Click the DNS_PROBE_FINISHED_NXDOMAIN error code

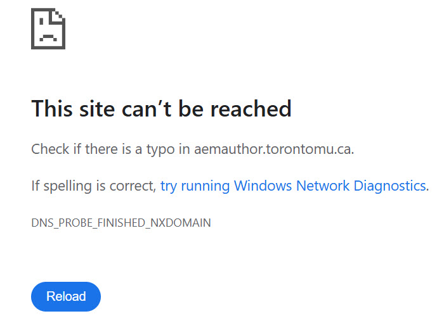point(121,223)
